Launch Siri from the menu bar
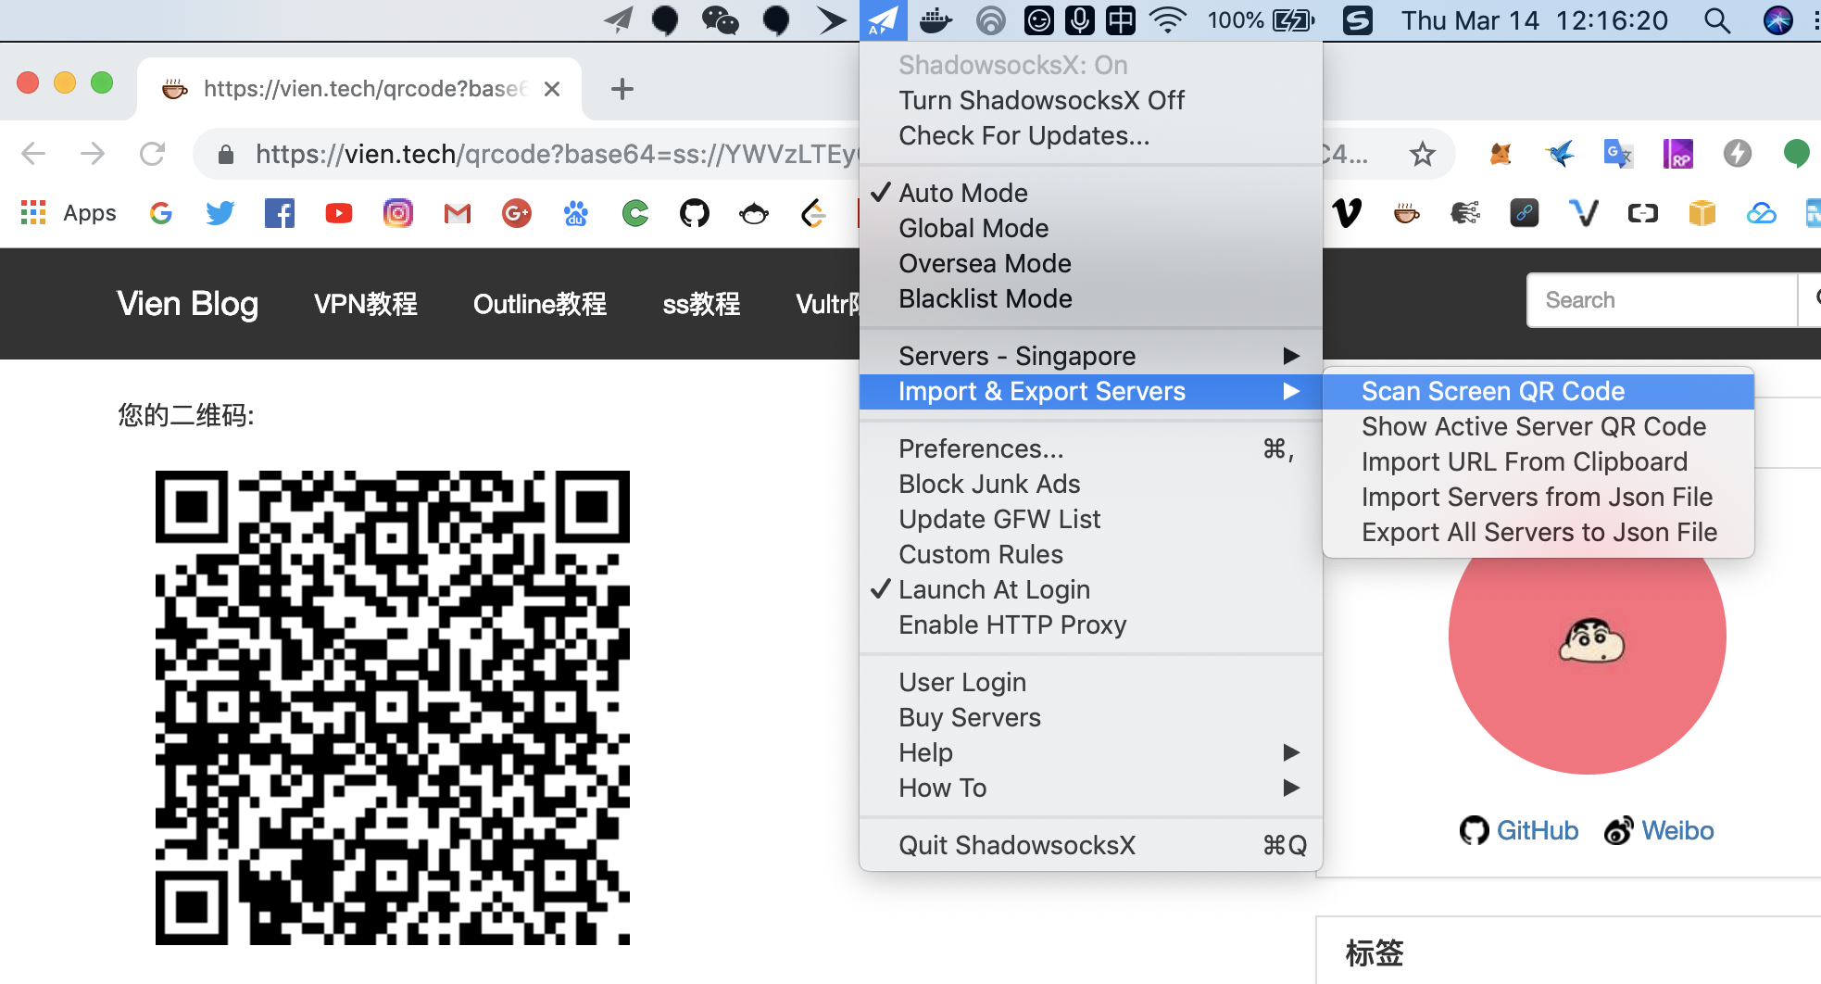 1777,20
